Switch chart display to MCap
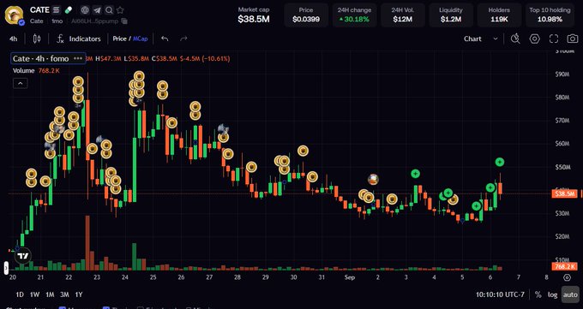 pyautogui.click(x=140, y=39)
